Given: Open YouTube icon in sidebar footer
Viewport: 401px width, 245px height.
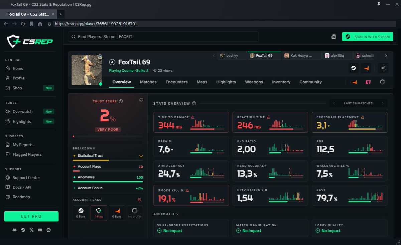Looking at the screenshot, I should click(x=40, y=230).
